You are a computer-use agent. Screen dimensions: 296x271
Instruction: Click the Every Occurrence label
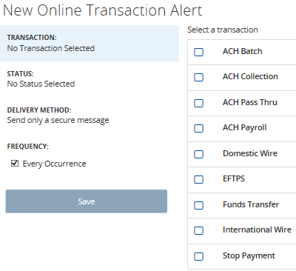click(x=54, y=164)
